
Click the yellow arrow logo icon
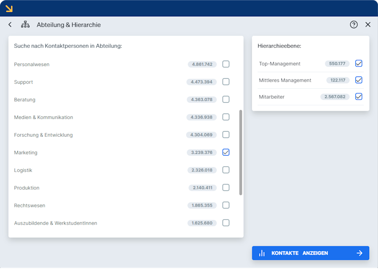click(9, 9)
